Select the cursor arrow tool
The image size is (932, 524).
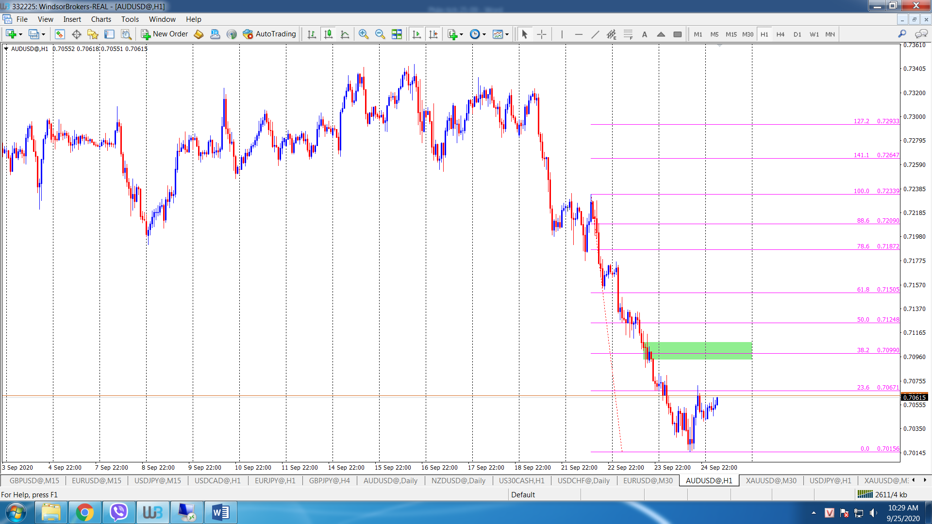click(524, 34)
